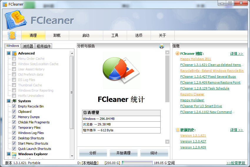Open the Registry Cleaner link
Screen dimensions: 250x167
tap(192, 94)
